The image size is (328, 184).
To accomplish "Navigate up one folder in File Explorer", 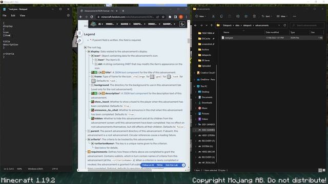I will pos(212,26).
